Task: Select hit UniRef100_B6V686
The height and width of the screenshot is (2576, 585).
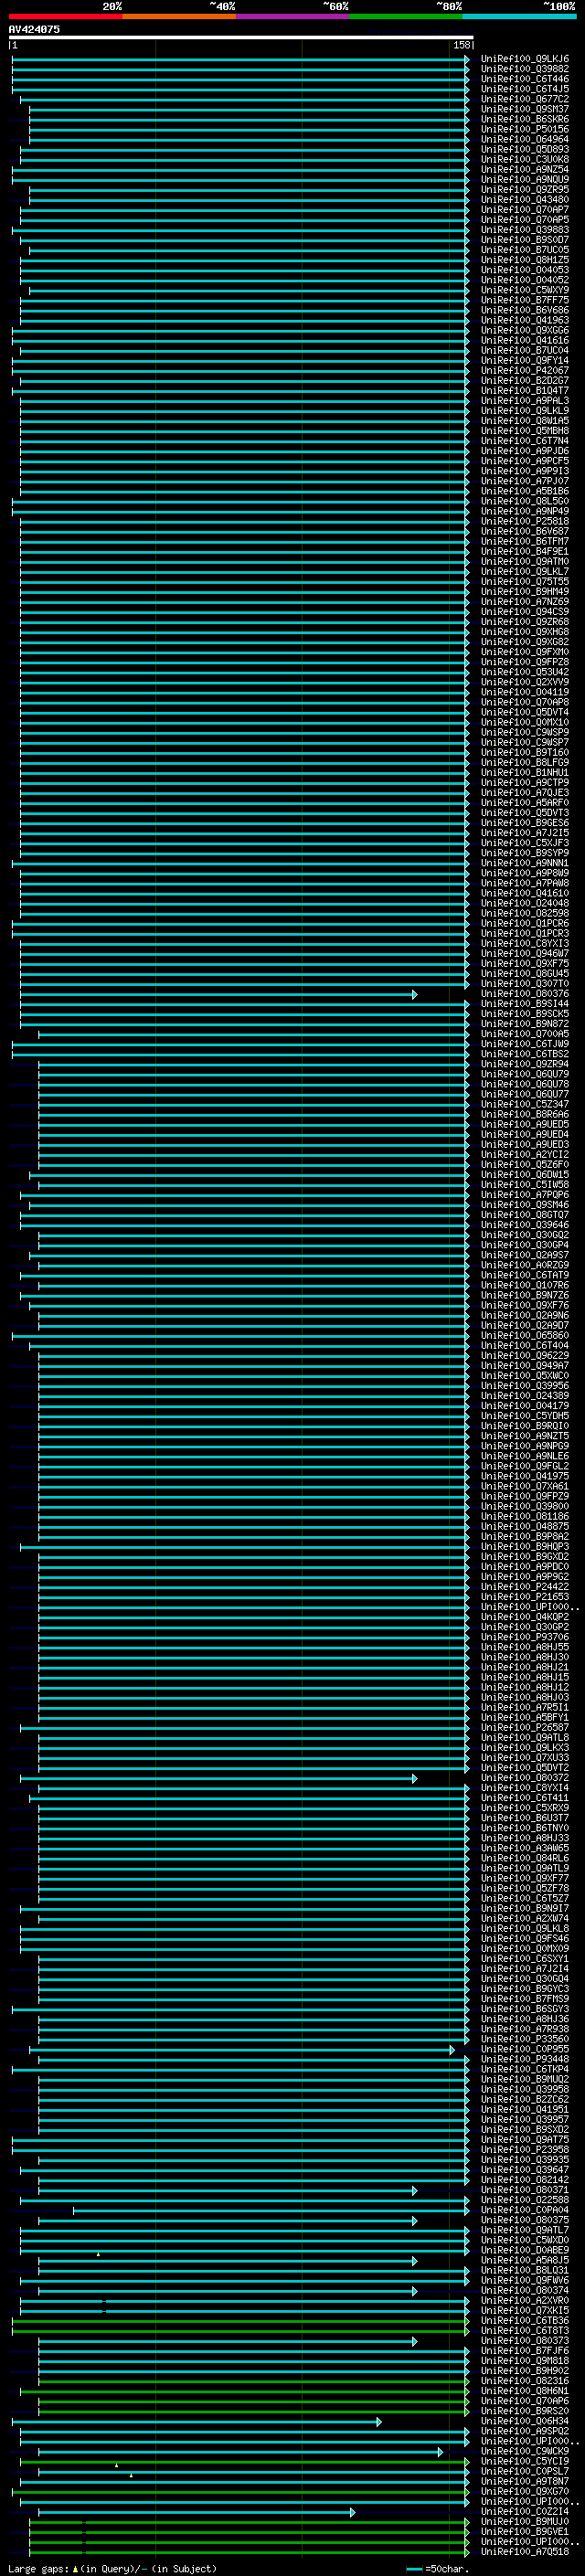Action: [x=524, y=310]
